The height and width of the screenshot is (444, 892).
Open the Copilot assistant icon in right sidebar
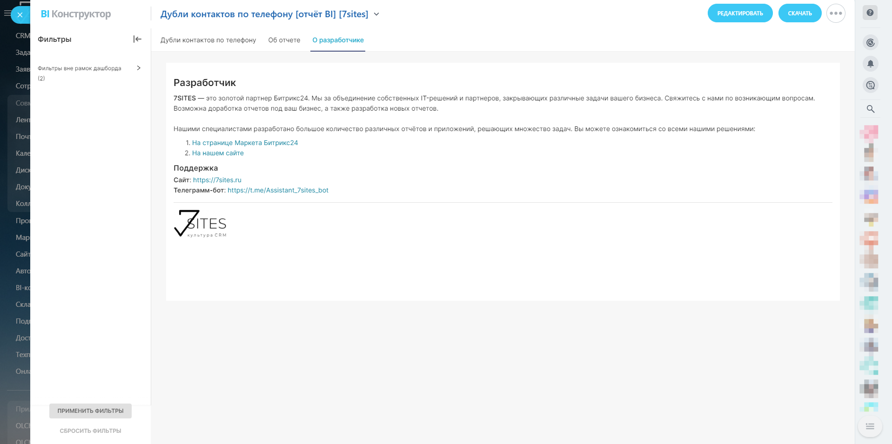870,43
